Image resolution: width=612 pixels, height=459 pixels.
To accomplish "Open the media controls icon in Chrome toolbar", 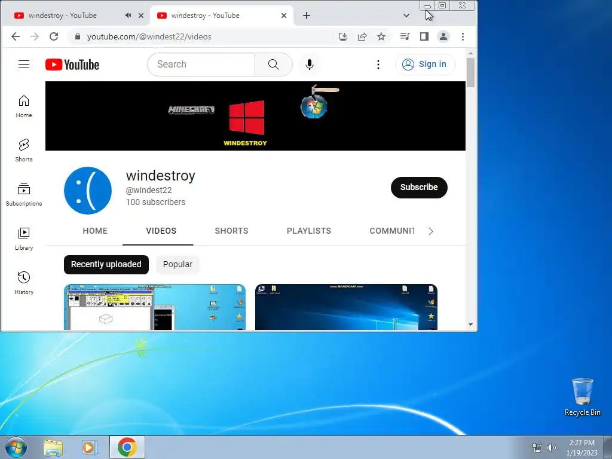I will [405, 36].
